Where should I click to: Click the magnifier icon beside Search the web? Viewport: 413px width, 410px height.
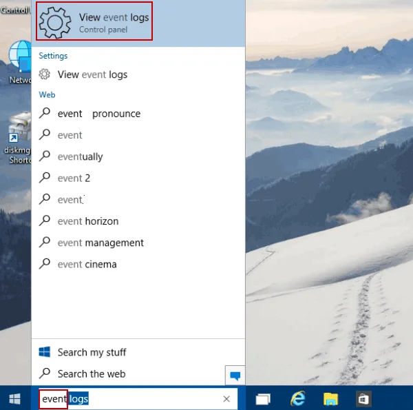pos(45,373)
